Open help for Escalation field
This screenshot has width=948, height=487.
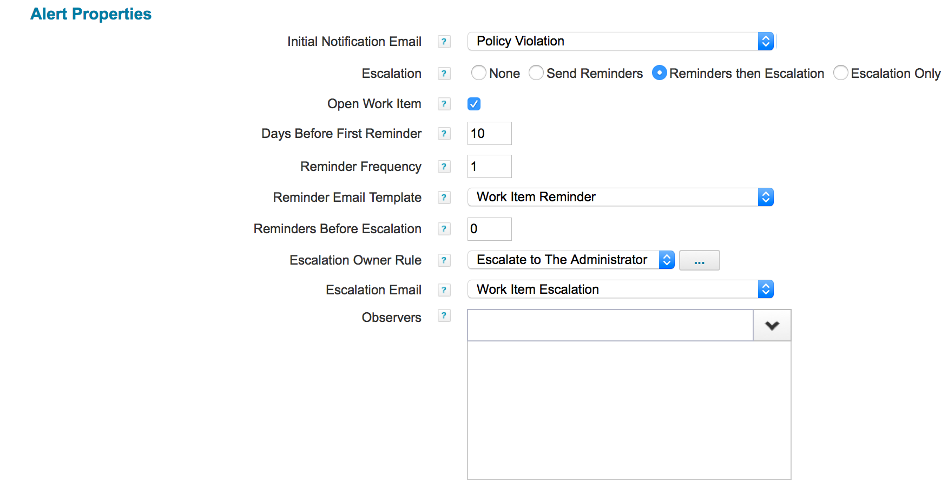click(x=444, y=74)
